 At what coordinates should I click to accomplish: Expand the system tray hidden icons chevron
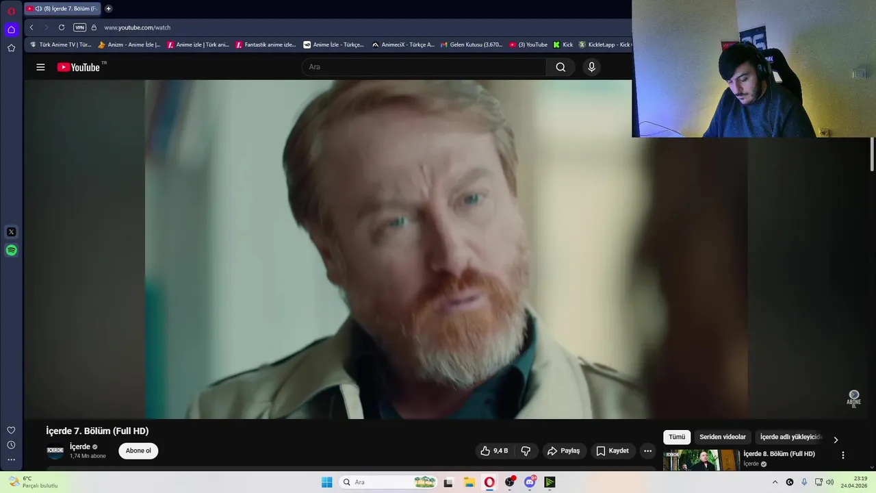[x=775, y=482]
